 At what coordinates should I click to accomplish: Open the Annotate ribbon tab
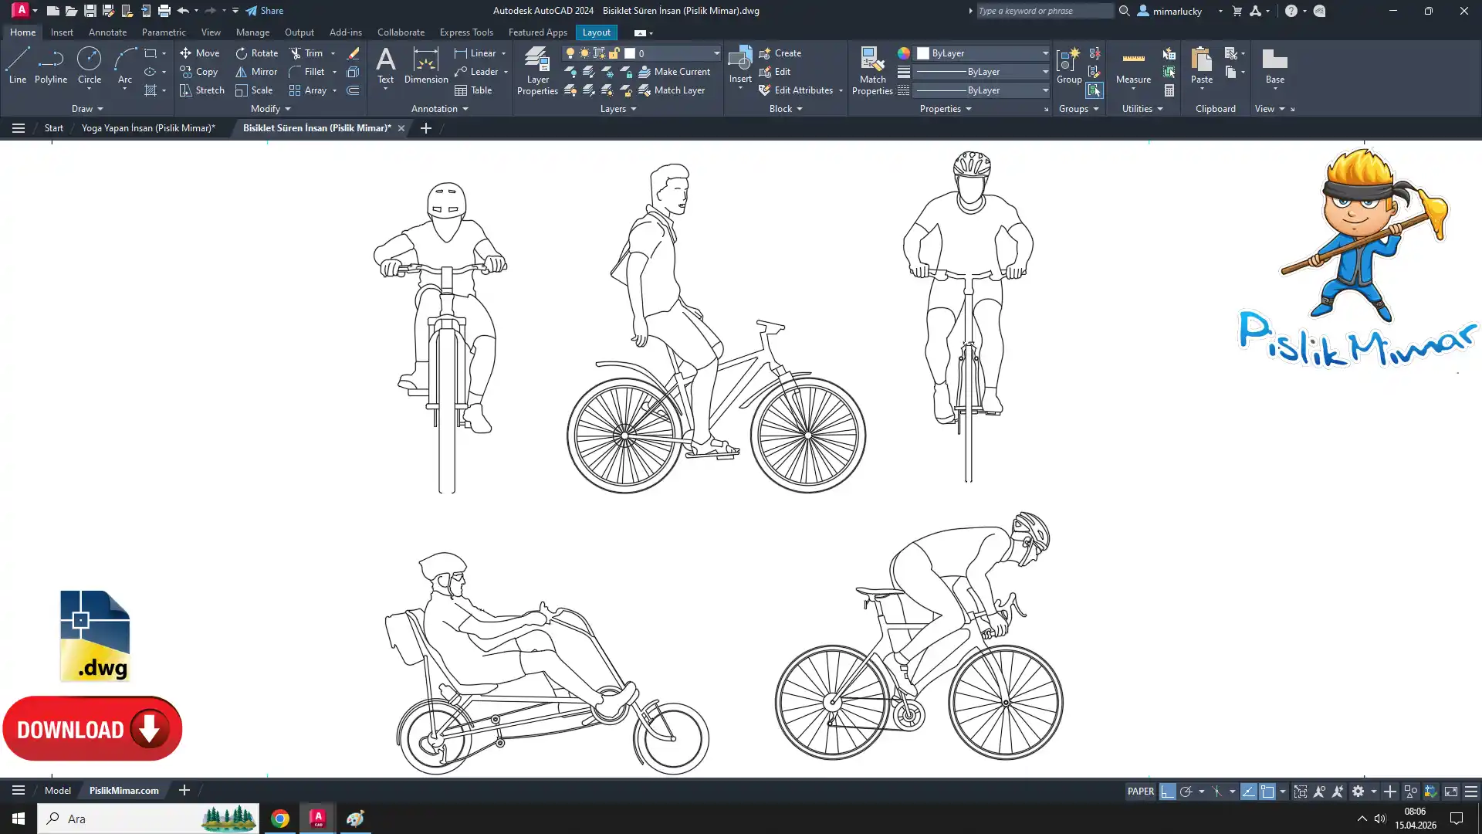click(107, 32)
